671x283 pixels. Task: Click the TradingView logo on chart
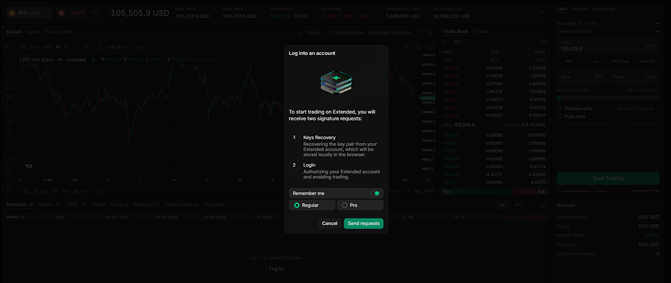29,167
